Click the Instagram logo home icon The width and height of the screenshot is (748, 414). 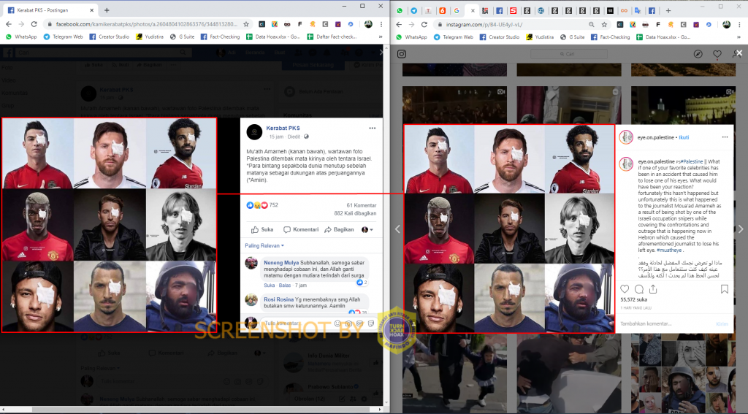[402, 54]
